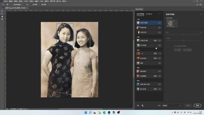This screenshot has width=204, height=115.
Task: Open Windows Start menu
Action: click(86, 112)
